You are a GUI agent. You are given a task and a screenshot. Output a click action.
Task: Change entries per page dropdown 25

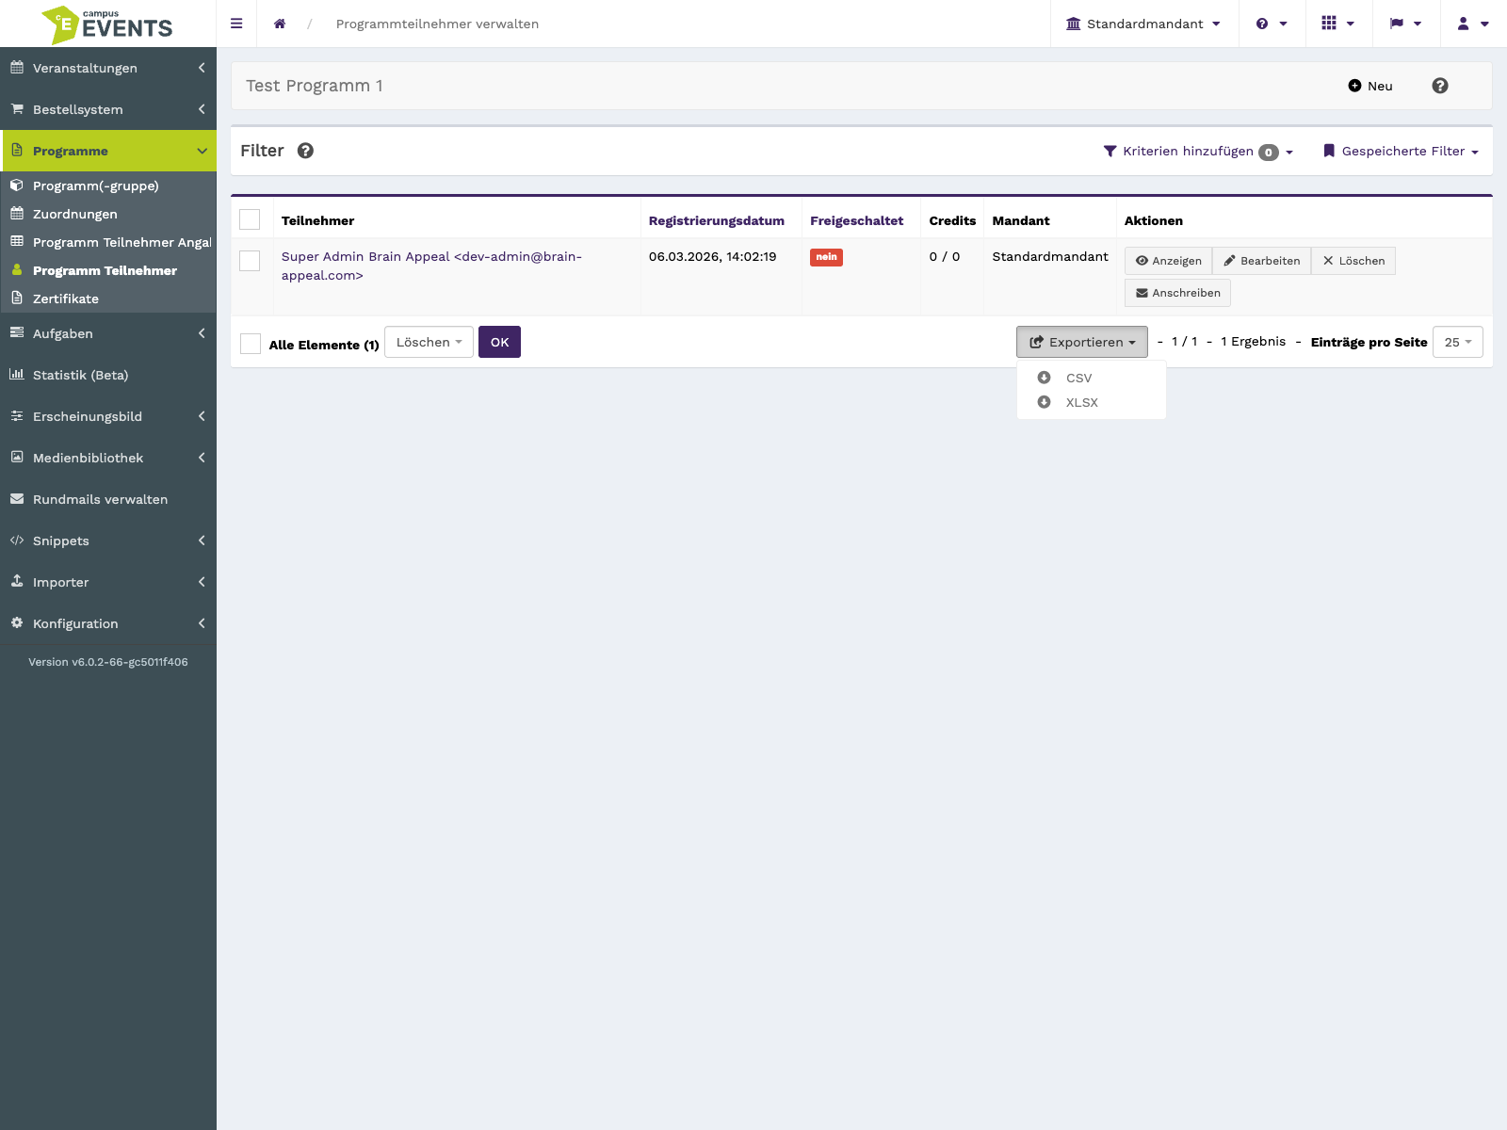click(x=1458, y=342)
